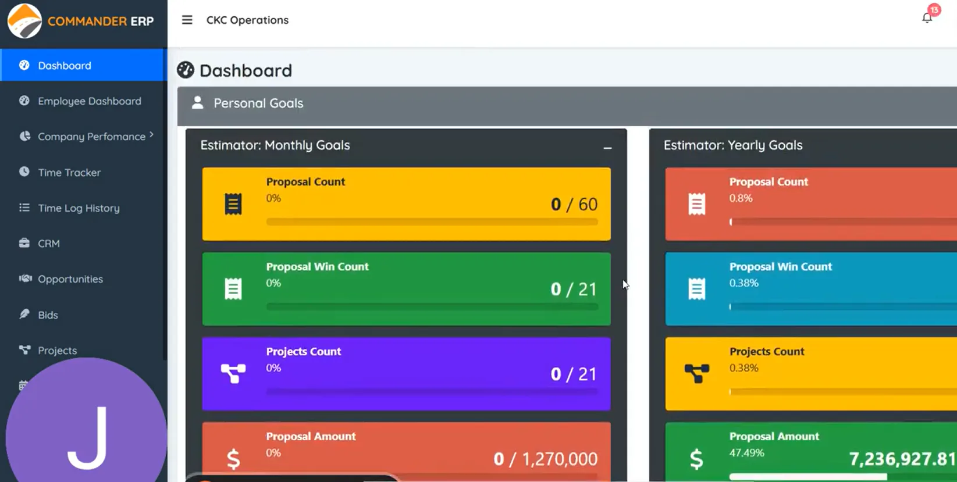Open the notifications bell
957x482 pixels.
pyautogui.click(x=927, y=17)
